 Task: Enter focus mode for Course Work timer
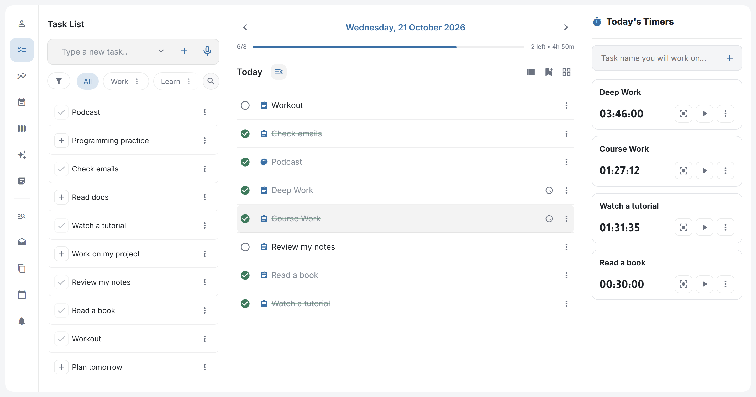pos(683,171)
